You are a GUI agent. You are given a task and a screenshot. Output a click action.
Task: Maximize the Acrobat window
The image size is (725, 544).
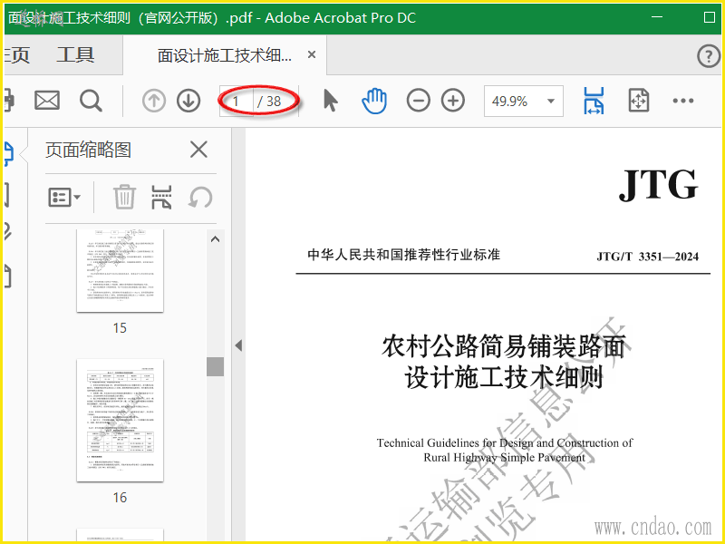click(x=710, y=17)
